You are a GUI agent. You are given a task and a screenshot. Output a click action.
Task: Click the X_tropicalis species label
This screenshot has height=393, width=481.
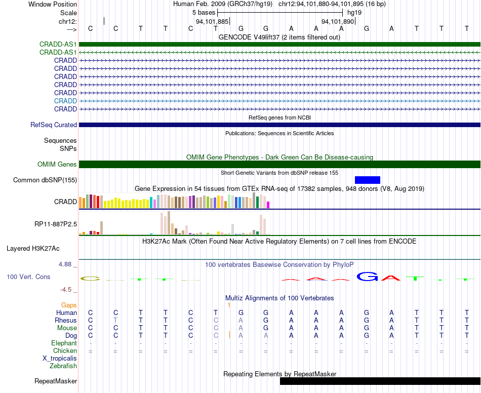click(x=60, y=359)
